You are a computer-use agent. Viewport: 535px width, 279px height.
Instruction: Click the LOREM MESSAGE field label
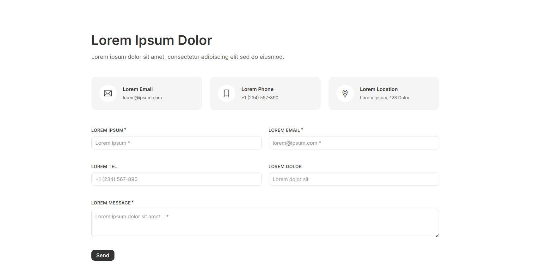coord(111,203)
